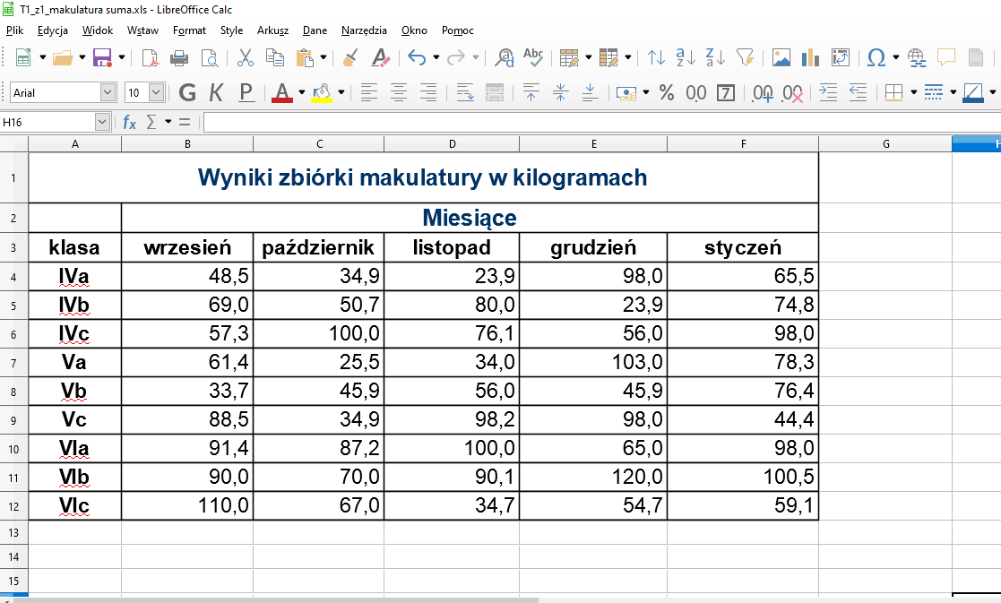Image resolution: width=1001 pixels, height=603 pixels.
Task: Toggle Italic K button
Action: [216, 93]
